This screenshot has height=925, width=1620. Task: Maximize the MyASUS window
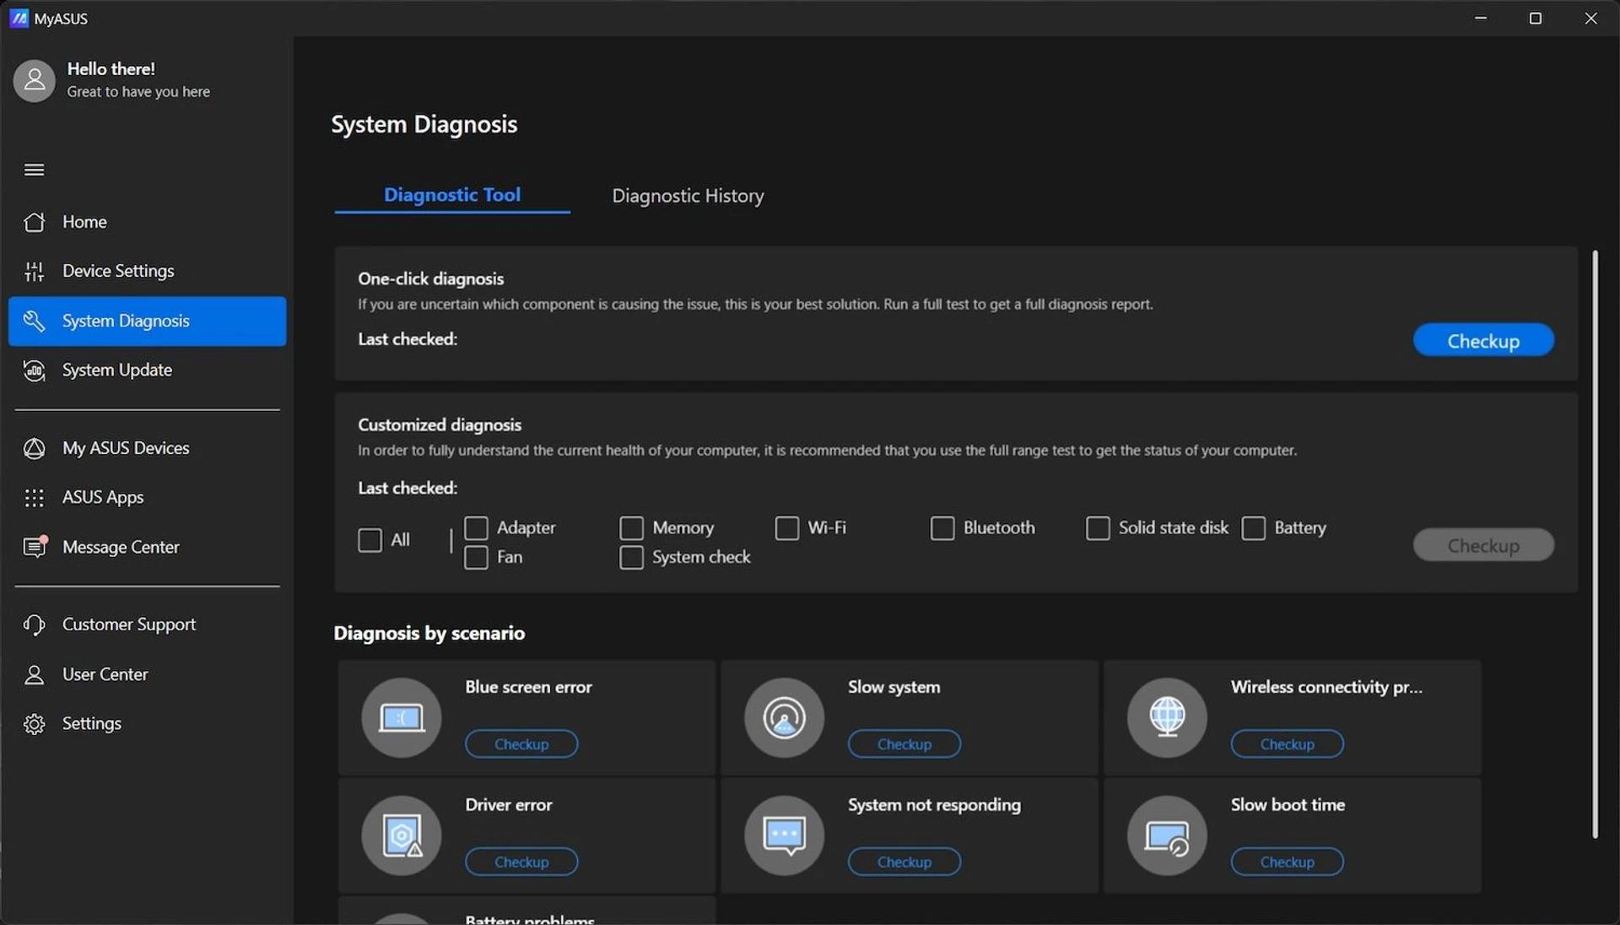tap(1536, 18)
